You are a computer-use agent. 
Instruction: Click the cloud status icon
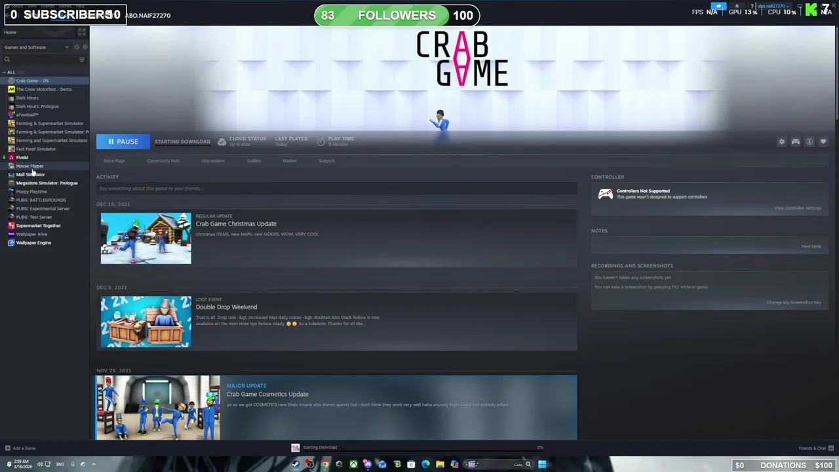pos(222,142)
